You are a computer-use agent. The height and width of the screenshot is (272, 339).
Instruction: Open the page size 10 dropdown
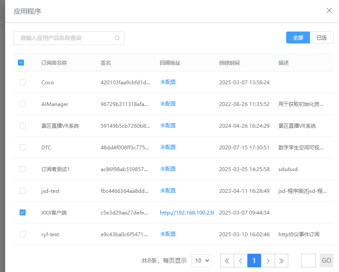tap(201, 261)
